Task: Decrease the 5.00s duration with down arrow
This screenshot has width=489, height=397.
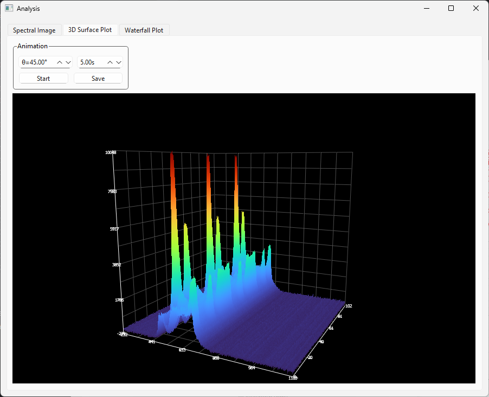Action: (x=119, y=62)
